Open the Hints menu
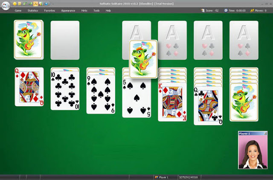The height and width of the screenshot is (180, 273). coord(84,11)
